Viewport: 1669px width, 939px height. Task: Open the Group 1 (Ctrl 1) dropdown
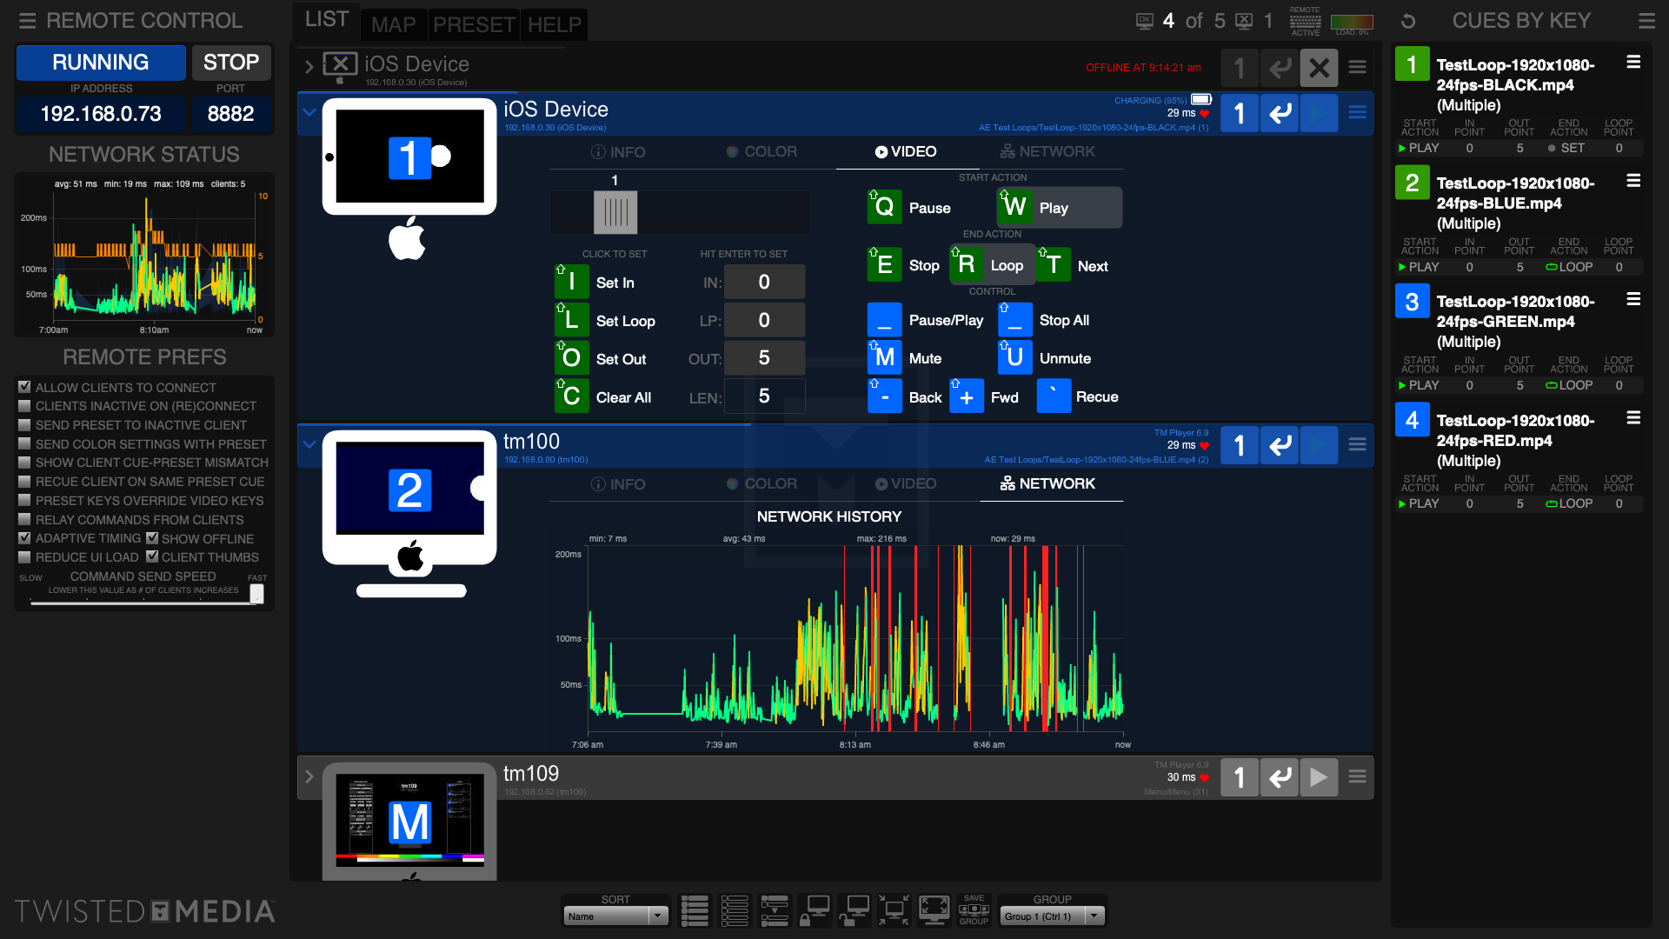(x=1053, y=916)
